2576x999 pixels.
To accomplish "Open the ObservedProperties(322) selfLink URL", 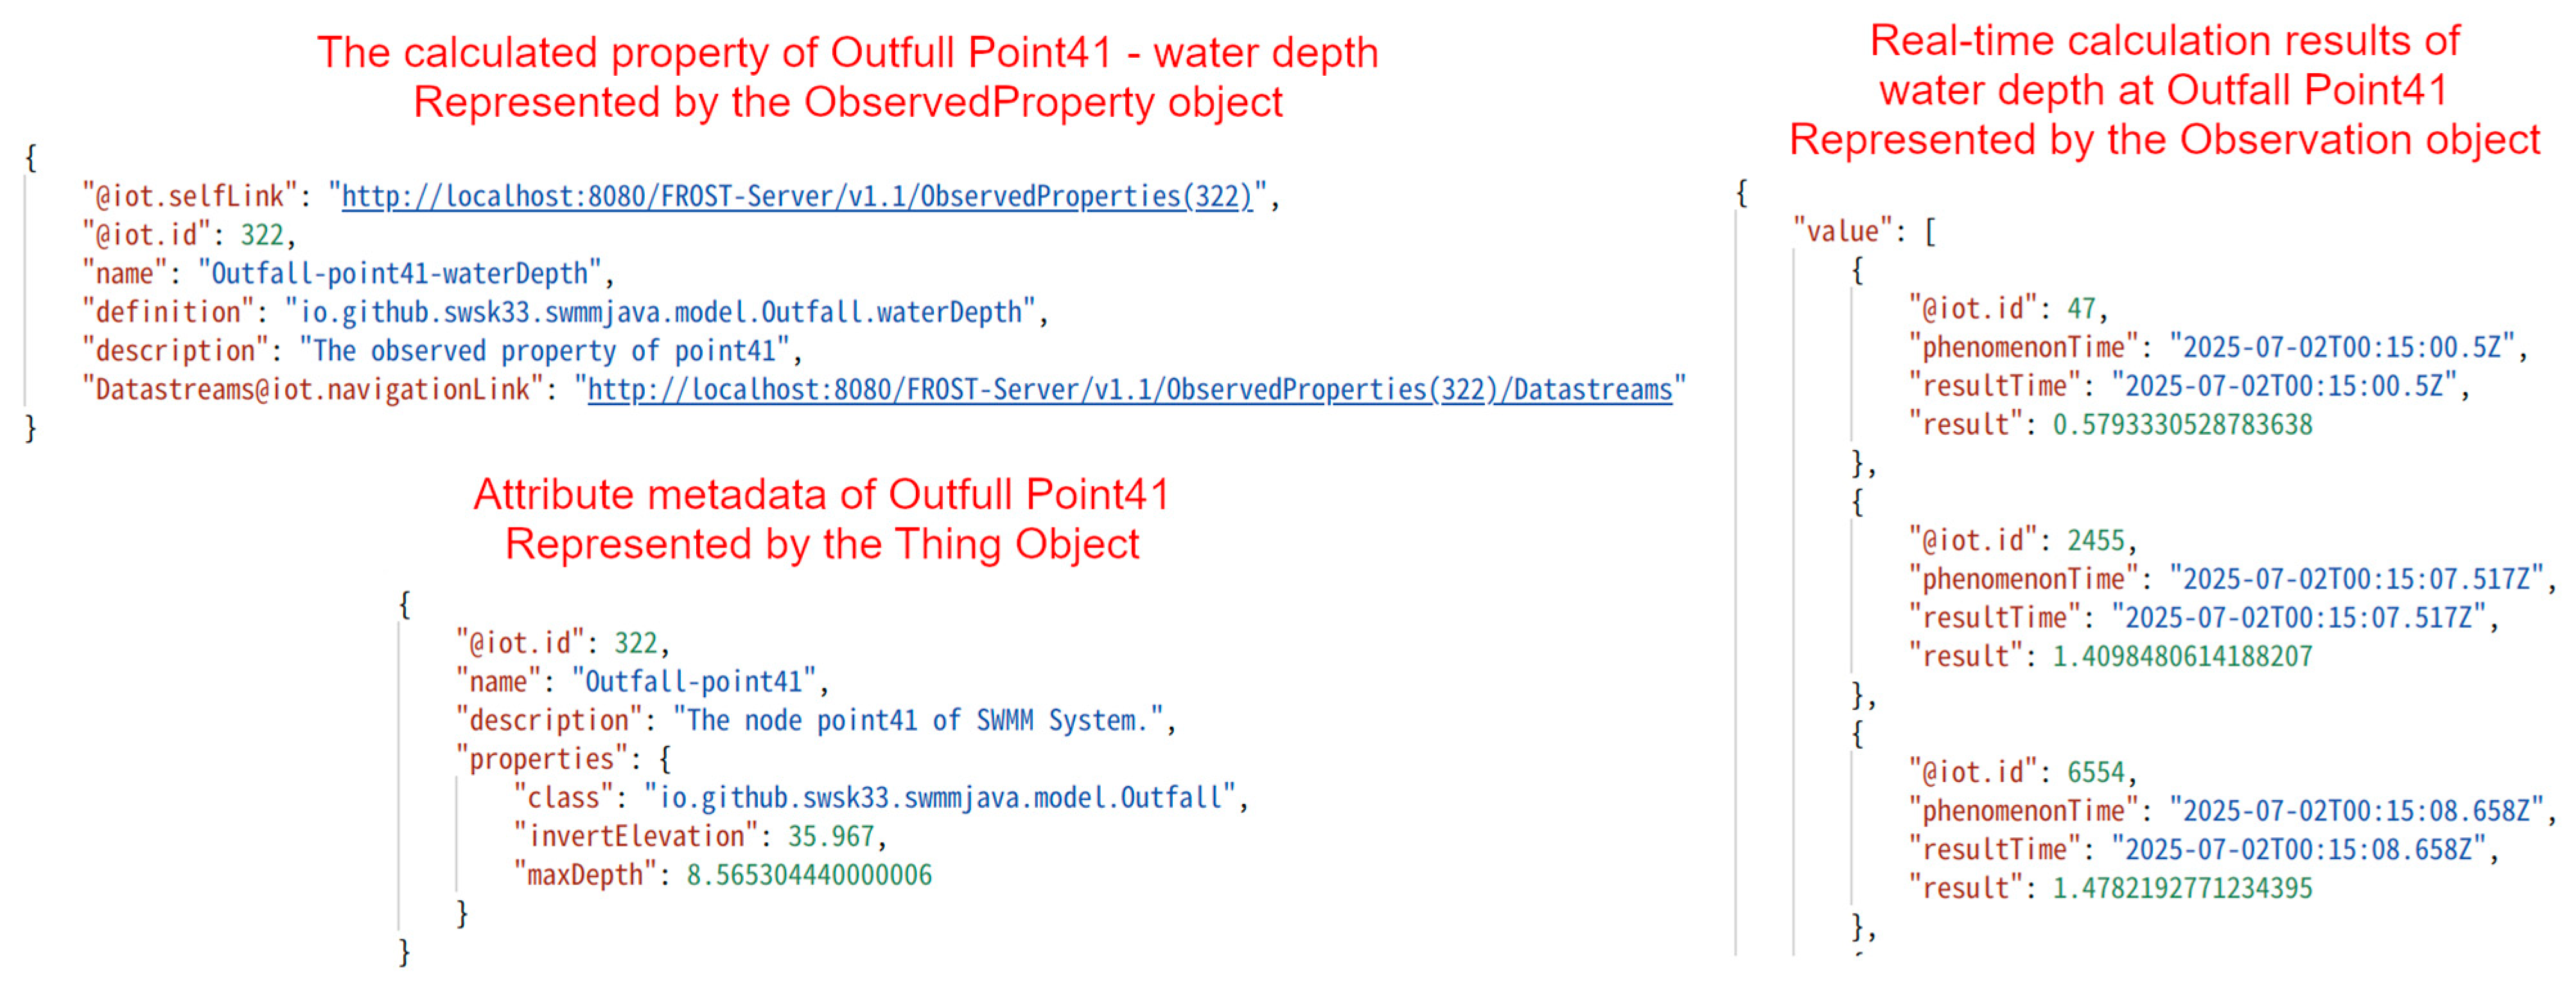I will 796,196.
